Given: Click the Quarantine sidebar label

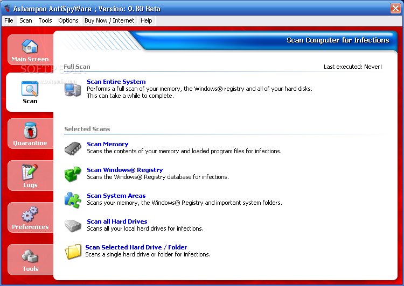Looking at the screenshot, I should tap(30, 143).
